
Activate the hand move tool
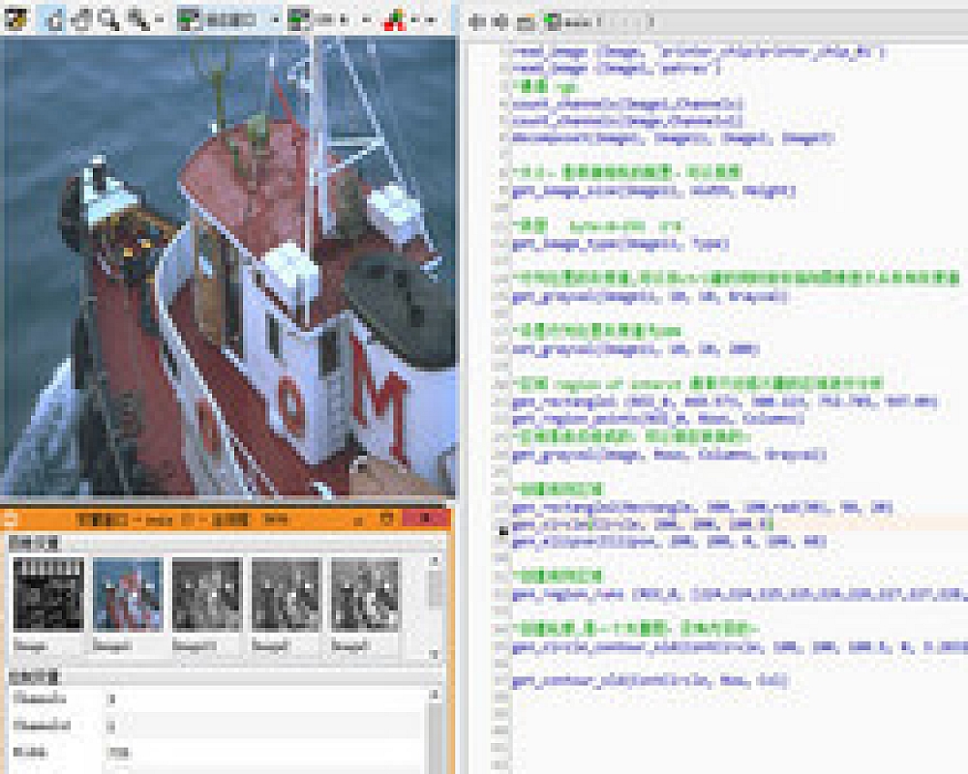coord(82,18)
